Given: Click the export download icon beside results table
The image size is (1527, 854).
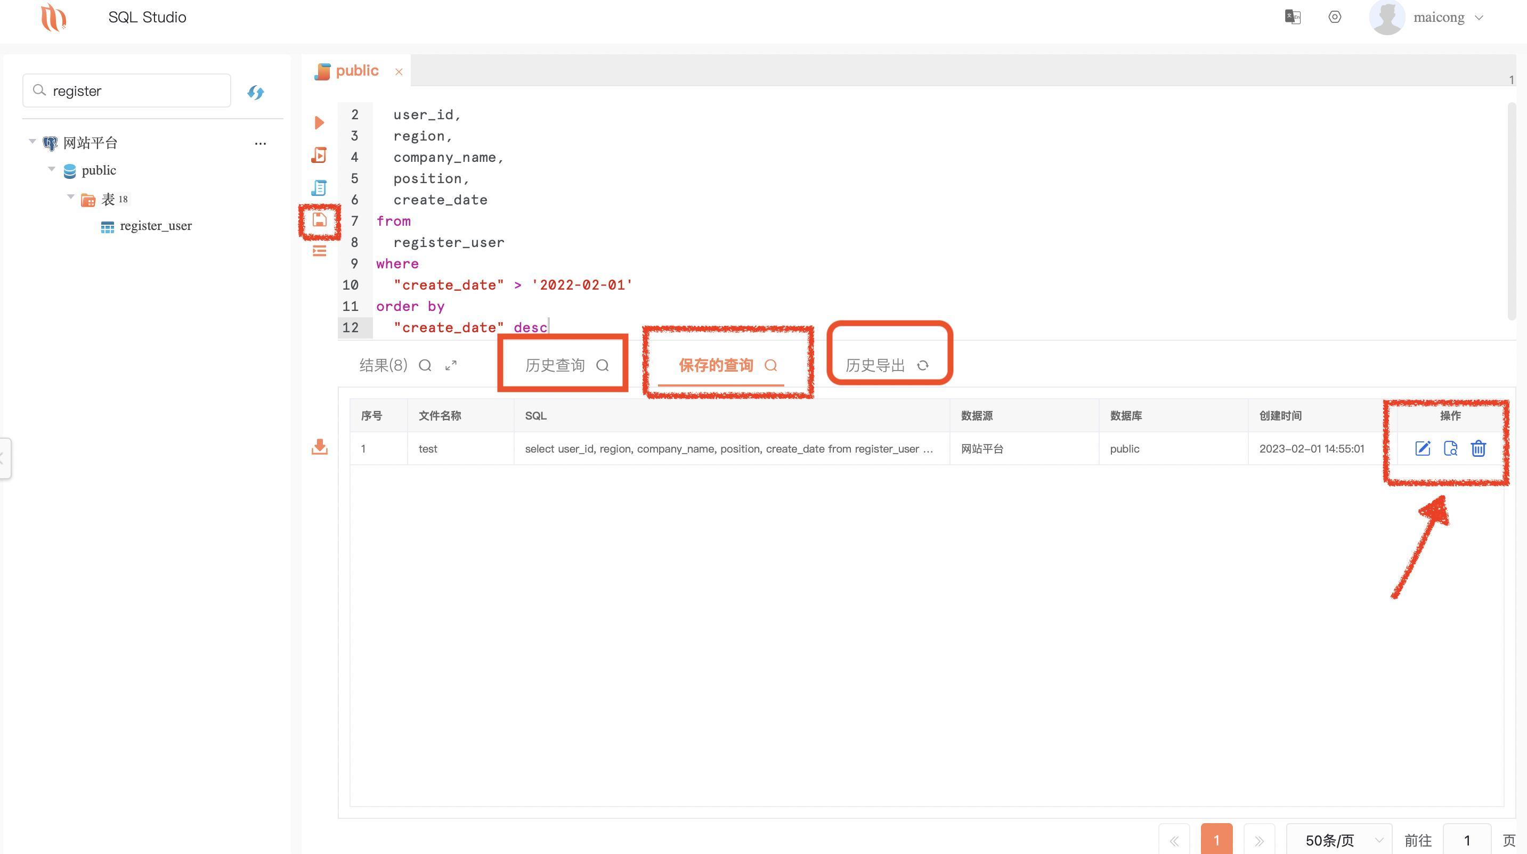Looking at the screenshot, I should 320,447.
